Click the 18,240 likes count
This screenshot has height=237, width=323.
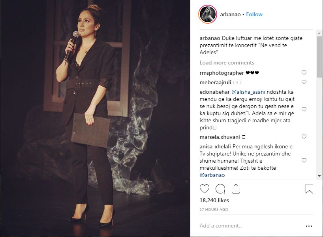214,200
